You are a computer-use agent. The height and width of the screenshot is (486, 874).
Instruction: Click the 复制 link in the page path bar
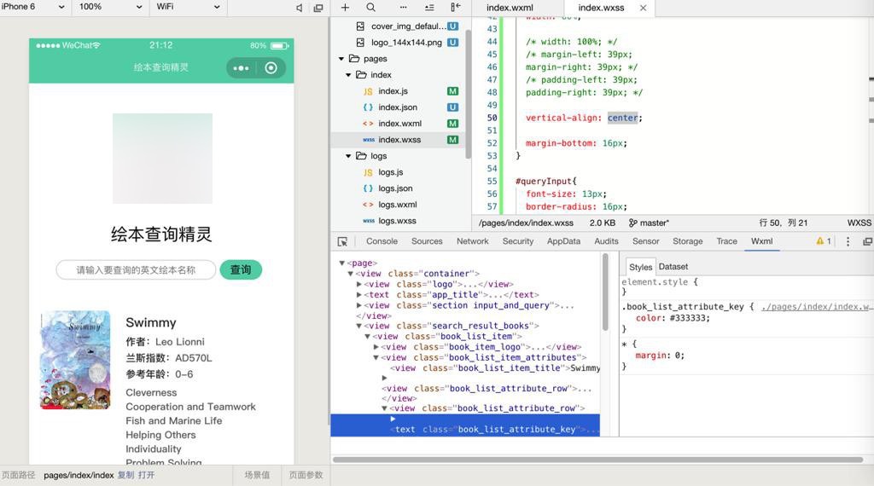click(x=125, y=475)
